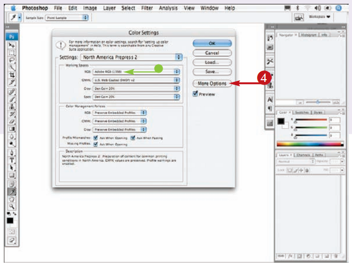Select the Crop tool

pos(11,75)
